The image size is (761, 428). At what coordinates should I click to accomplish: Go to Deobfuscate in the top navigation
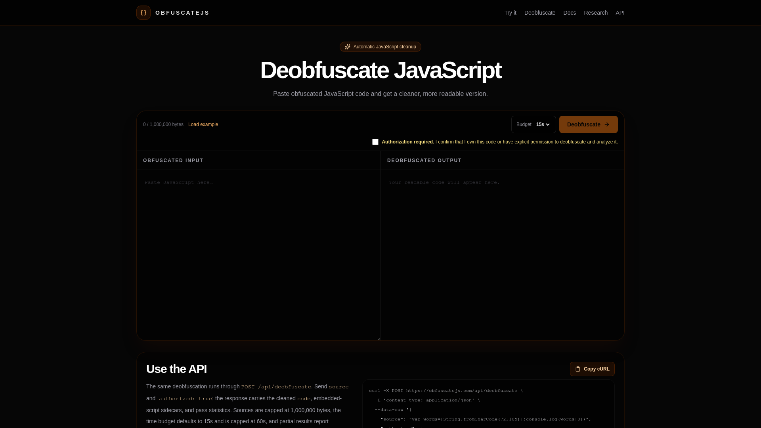tap(540, 13)
